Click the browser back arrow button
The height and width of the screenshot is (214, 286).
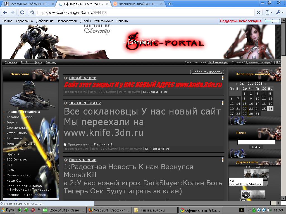pos(5,13)
